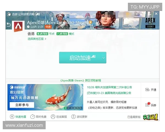Viewport: 165px width, 132px height.
Task: Switch to banner page 5
Action: (x=78, y=108)
